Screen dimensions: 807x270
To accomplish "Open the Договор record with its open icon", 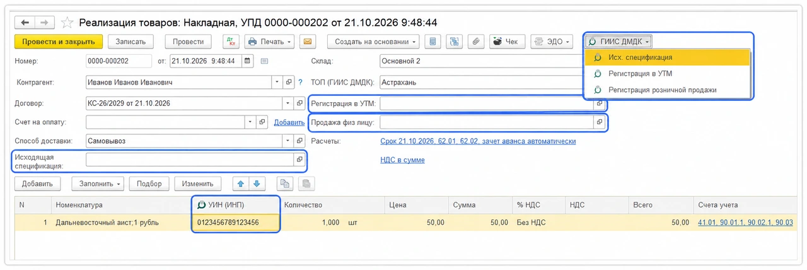I will pyautogui.click(x=300, y=103).
